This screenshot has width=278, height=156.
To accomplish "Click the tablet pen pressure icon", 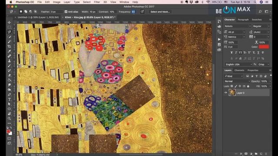I will click(x=142, y=12).
